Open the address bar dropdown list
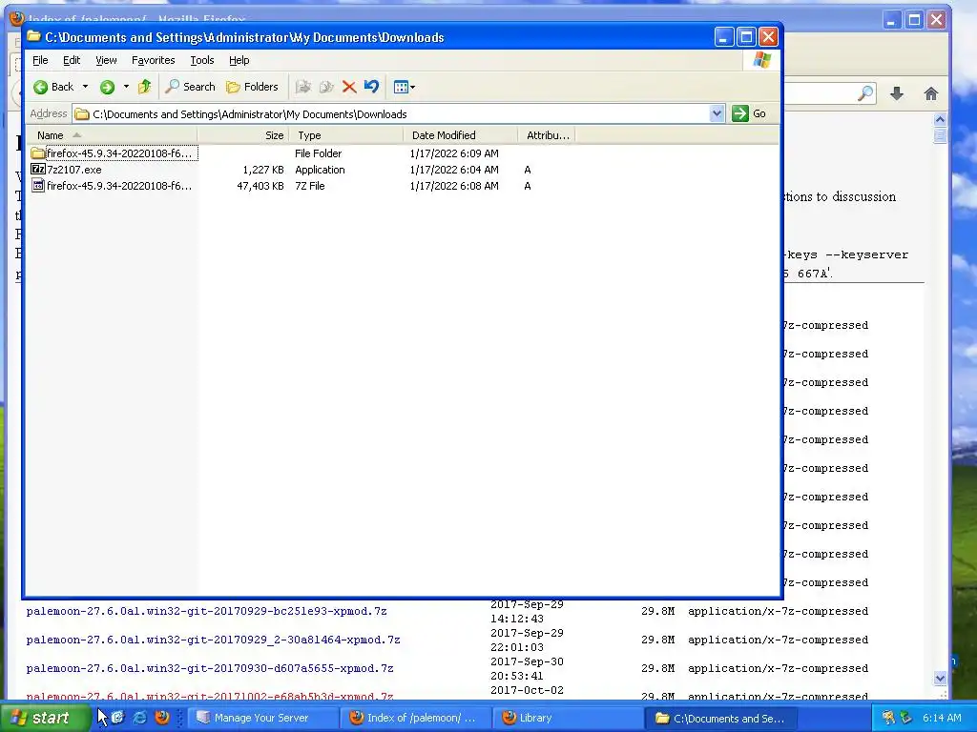Viewport: 977px width, 732px height. 717,113
